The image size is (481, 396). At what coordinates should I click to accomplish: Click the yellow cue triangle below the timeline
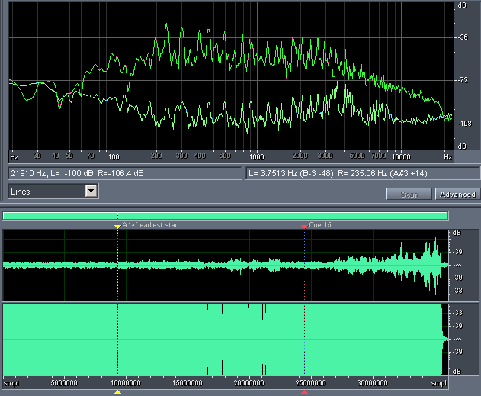pos(118,392)
